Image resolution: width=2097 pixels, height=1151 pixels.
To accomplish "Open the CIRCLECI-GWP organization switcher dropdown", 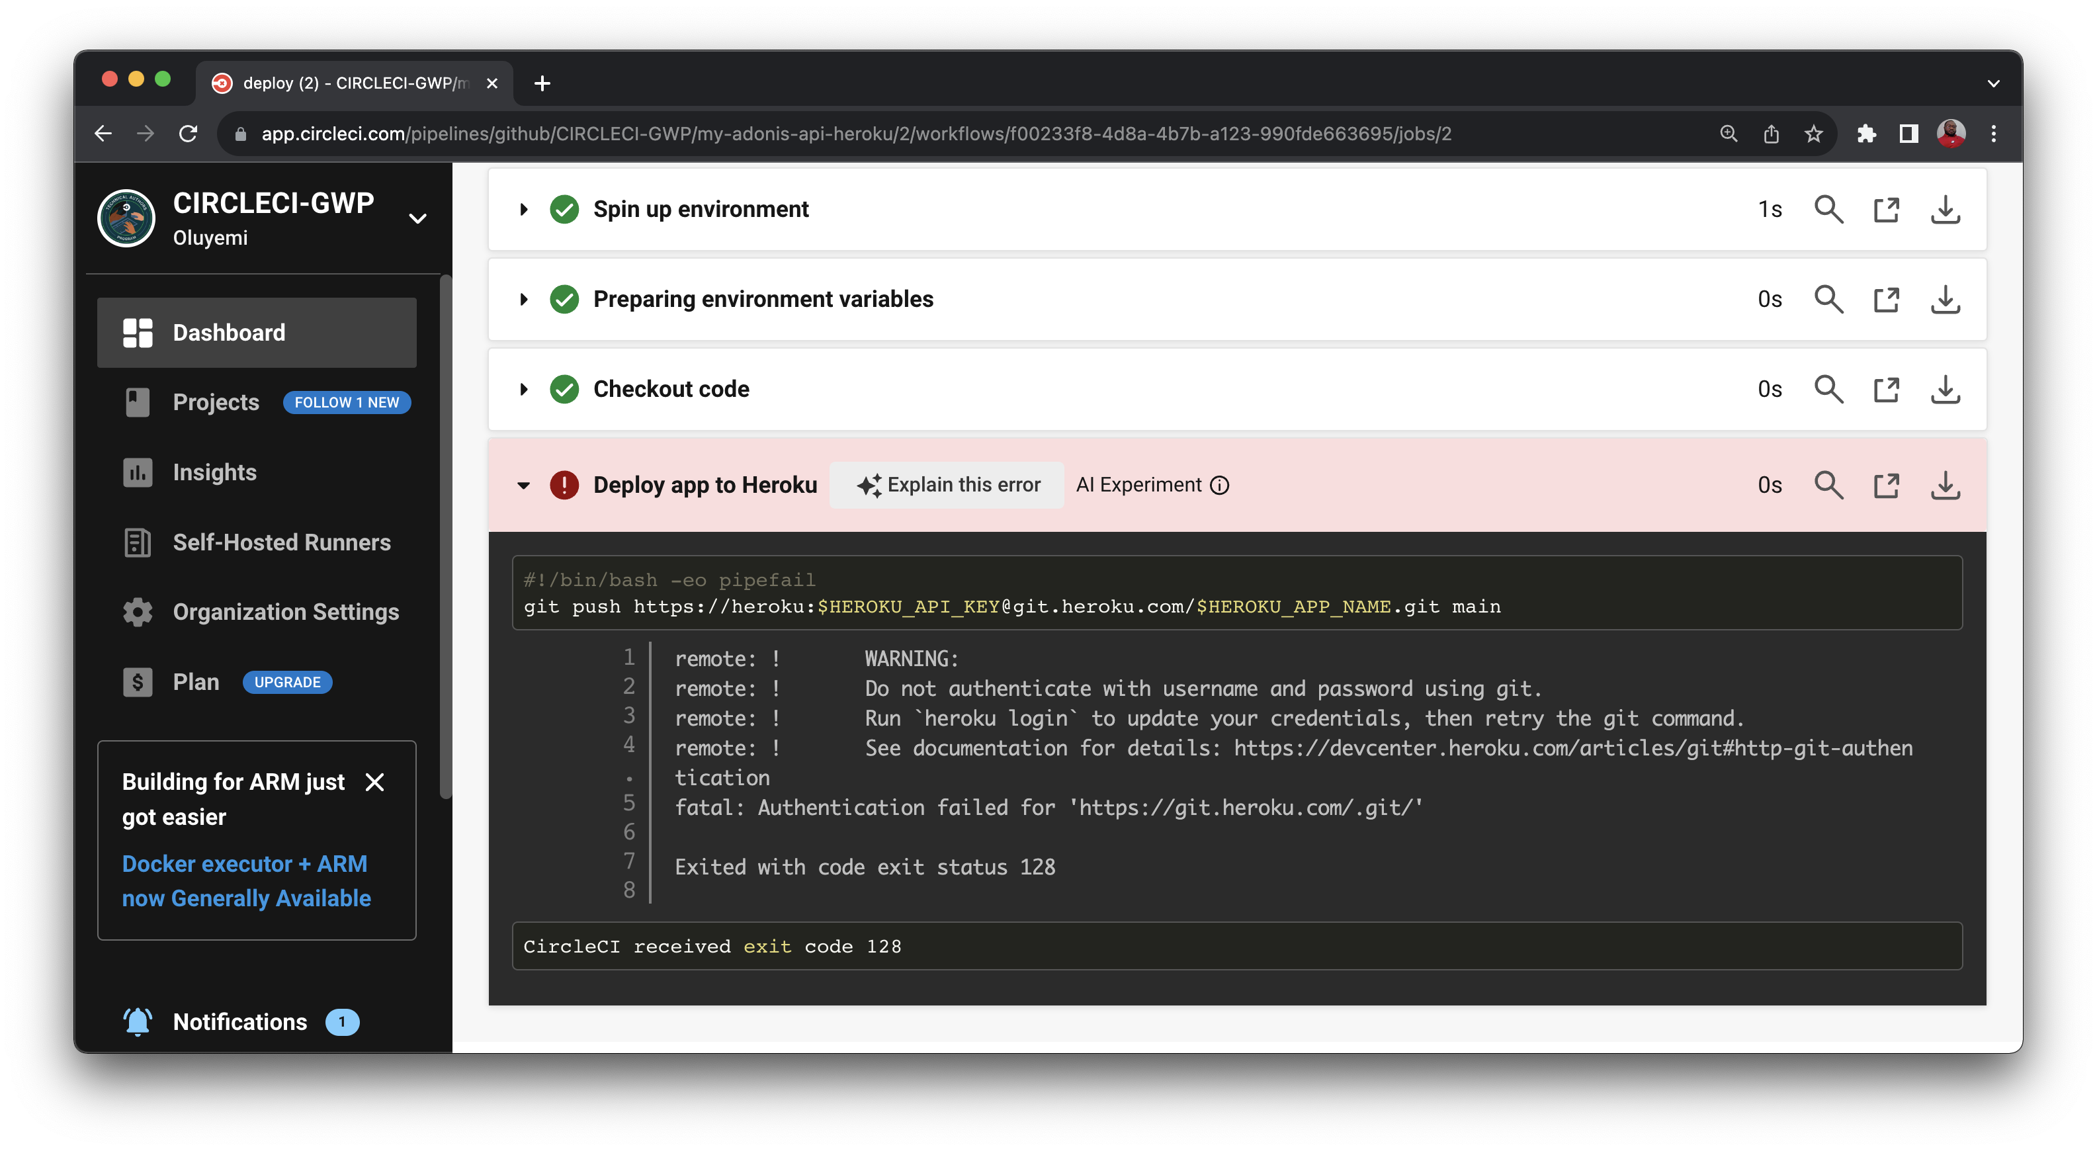I will point(417,218).
